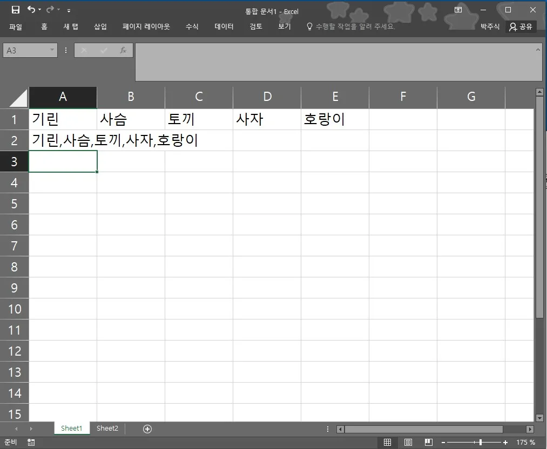Switch to the 수식 ribbon tab

coord(192,26)
